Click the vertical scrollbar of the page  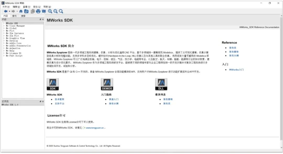pos(281,79)
